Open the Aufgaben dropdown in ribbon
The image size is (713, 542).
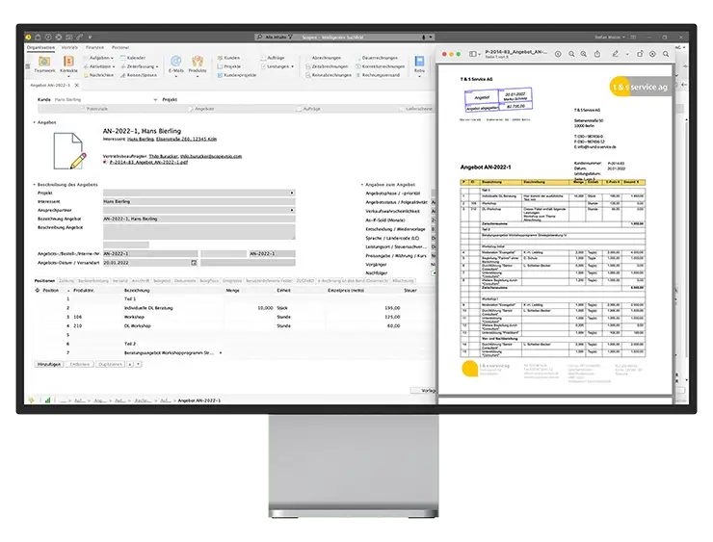pyautogui.click(x=101, y=58)
